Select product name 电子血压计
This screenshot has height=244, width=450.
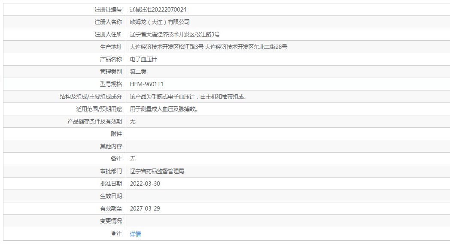143,59
